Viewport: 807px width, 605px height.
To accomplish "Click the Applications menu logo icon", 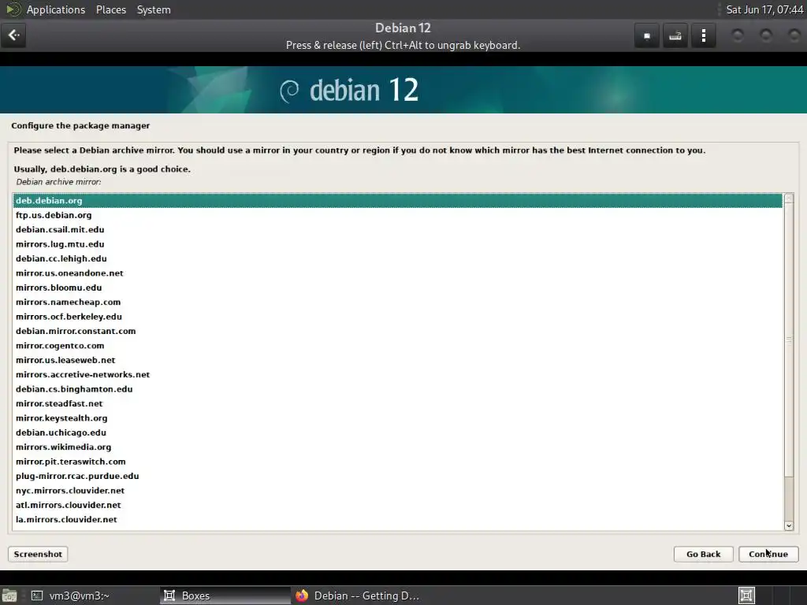I will point(13,9).
